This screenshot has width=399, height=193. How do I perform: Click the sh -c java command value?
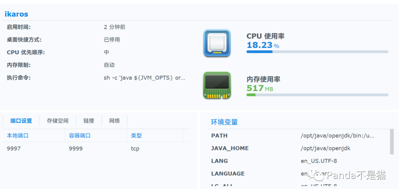tap(144, 78)
